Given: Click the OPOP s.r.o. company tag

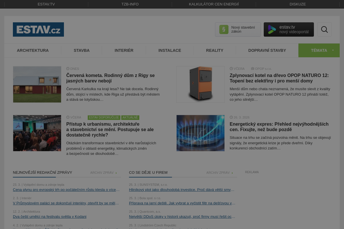Looking at the screenshot, I should pyautogui.click(x=261, y=69).
